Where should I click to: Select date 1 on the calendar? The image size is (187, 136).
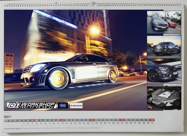(24, 123)
